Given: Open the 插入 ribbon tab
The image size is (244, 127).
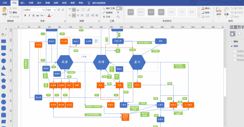Looking at the screenshot, I should 23,3.
